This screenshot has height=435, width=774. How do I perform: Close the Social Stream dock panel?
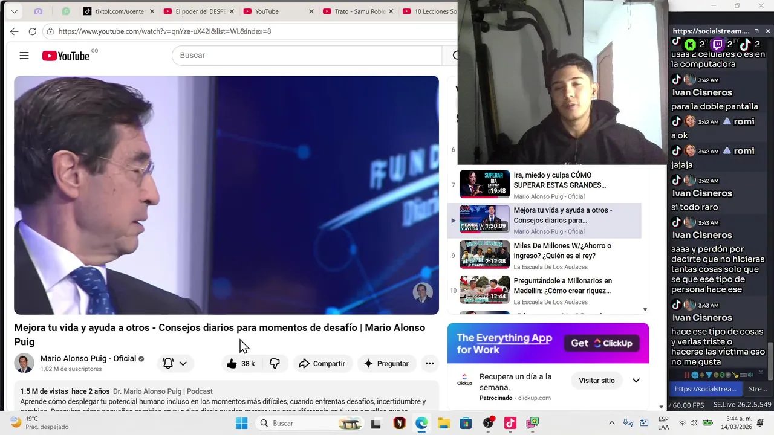(768, 31)
